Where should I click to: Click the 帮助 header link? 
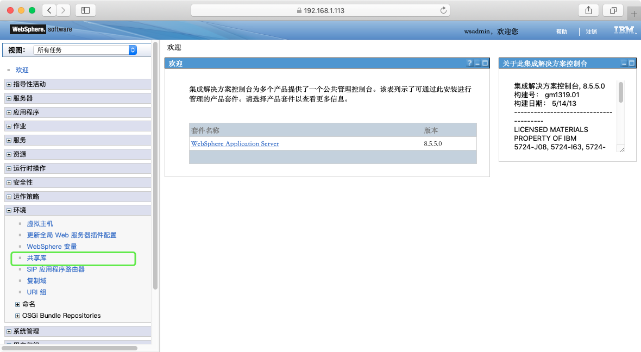[562, 32]
